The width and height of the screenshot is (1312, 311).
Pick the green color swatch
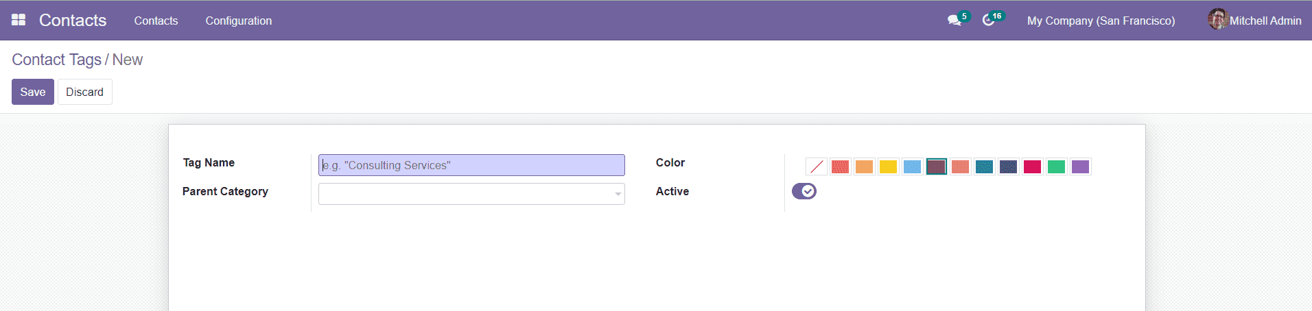pyautogui.click(x=1056, y=166)
